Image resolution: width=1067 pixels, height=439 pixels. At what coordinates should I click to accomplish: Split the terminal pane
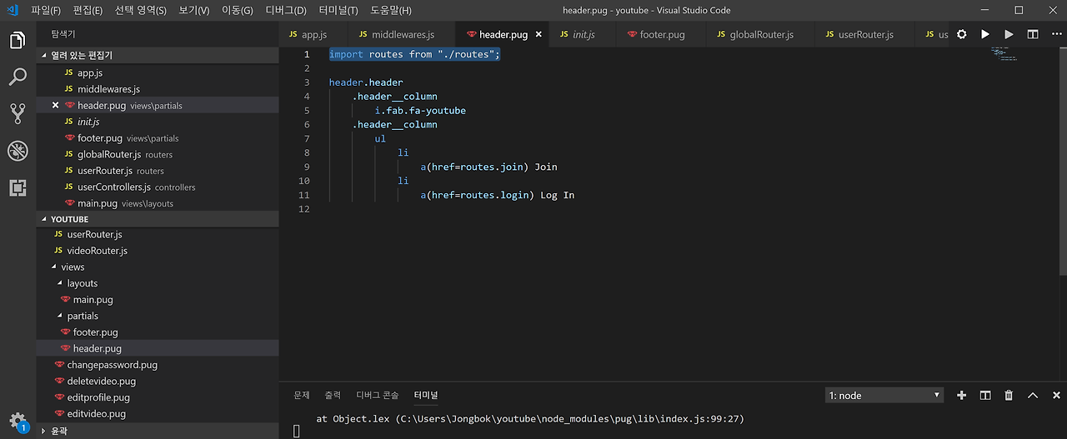(x=985, y=395)
